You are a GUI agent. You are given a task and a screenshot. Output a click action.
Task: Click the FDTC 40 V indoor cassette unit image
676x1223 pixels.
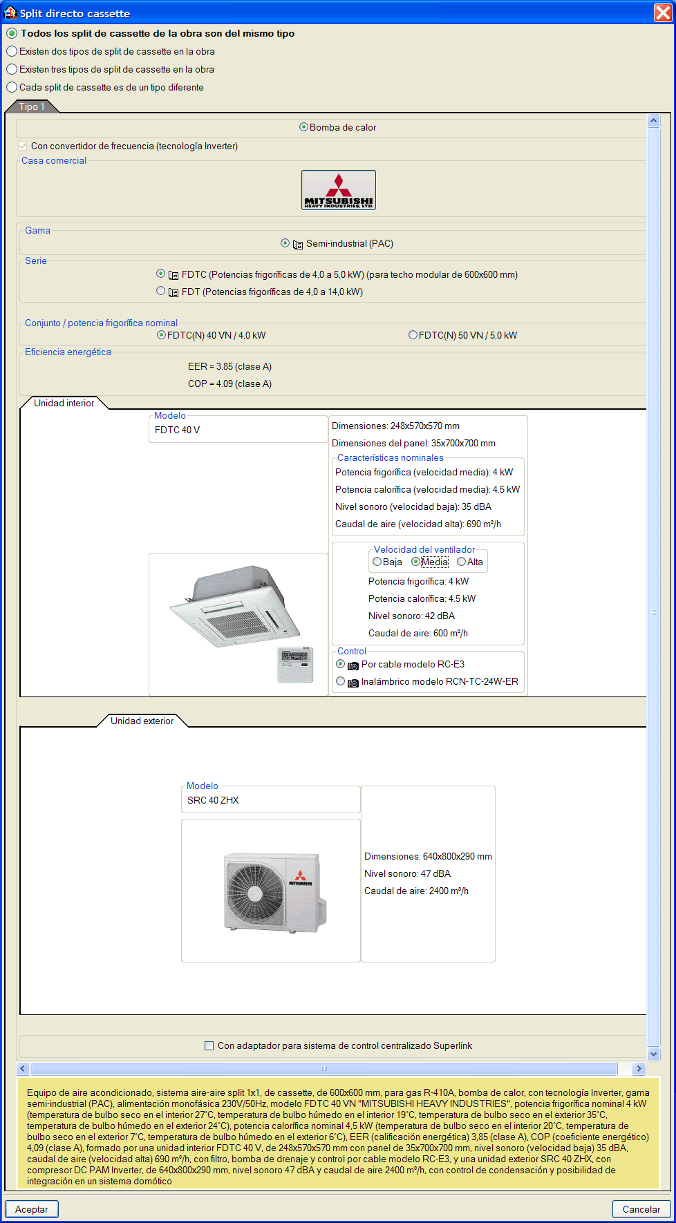tap(238, 624)
